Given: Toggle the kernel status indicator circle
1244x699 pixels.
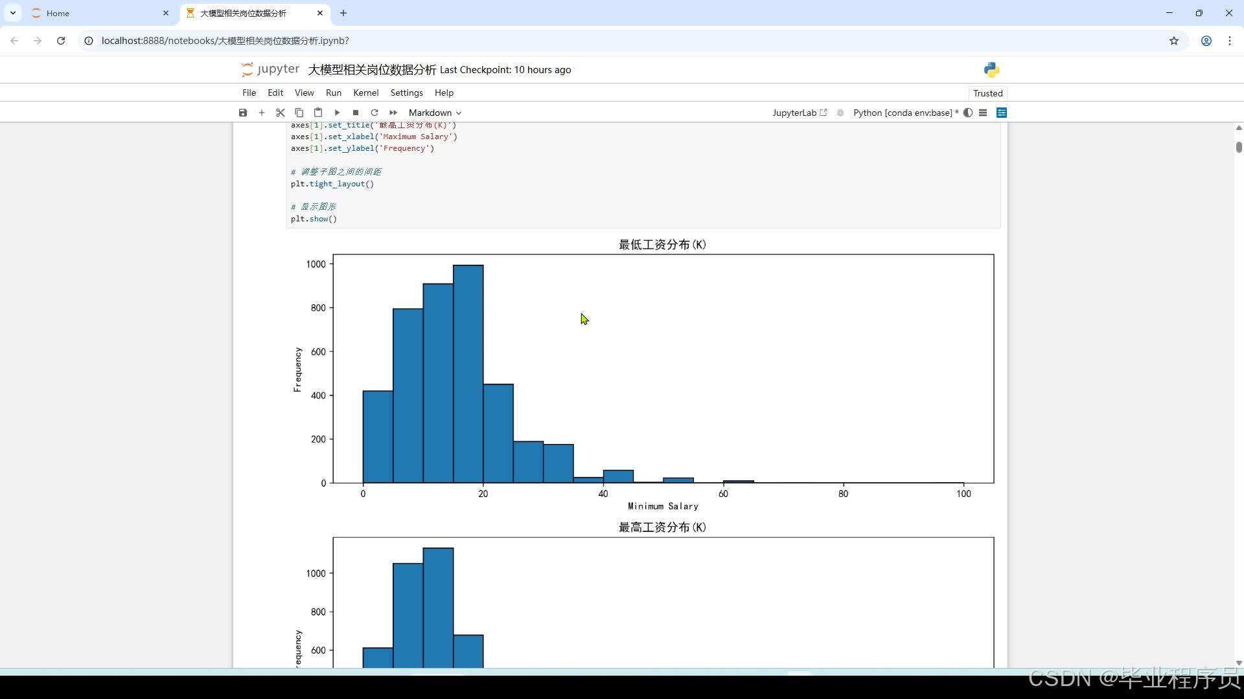Looking at the screenshot, I should coord(968,113).
